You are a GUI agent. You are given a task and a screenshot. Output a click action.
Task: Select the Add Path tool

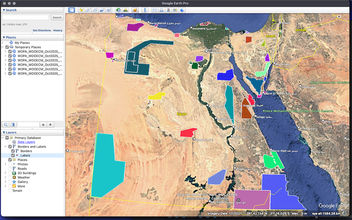95,10
